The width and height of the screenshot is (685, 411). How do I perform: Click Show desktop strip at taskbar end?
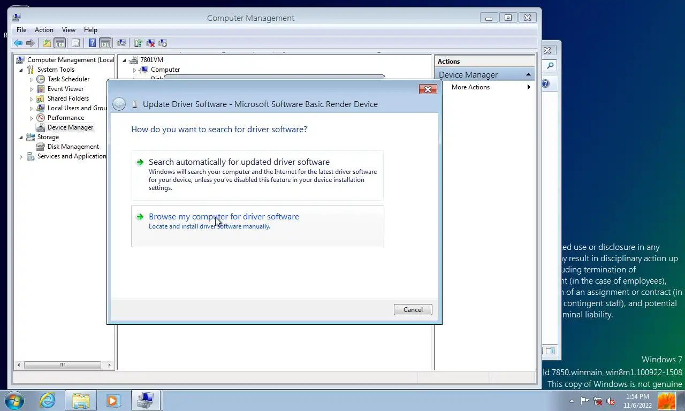681,400
